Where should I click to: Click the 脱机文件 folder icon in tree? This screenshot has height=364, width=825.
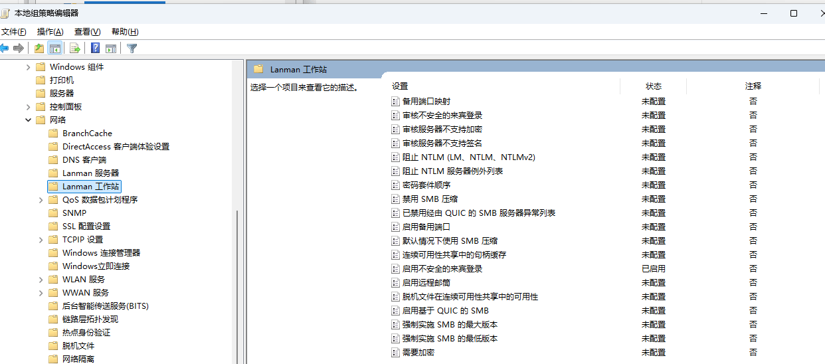pyautogui.click(x=53, y=345)
